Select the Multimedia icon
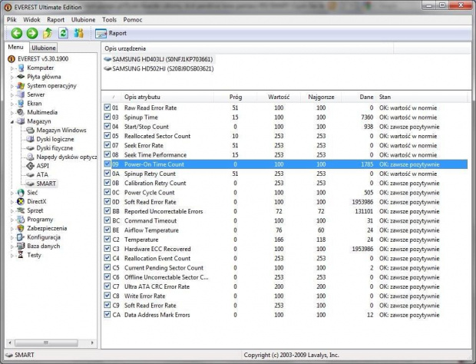Image resolution: width=476 pixels, height=364 pixels. pyautogui.click(x=21, y=112)
